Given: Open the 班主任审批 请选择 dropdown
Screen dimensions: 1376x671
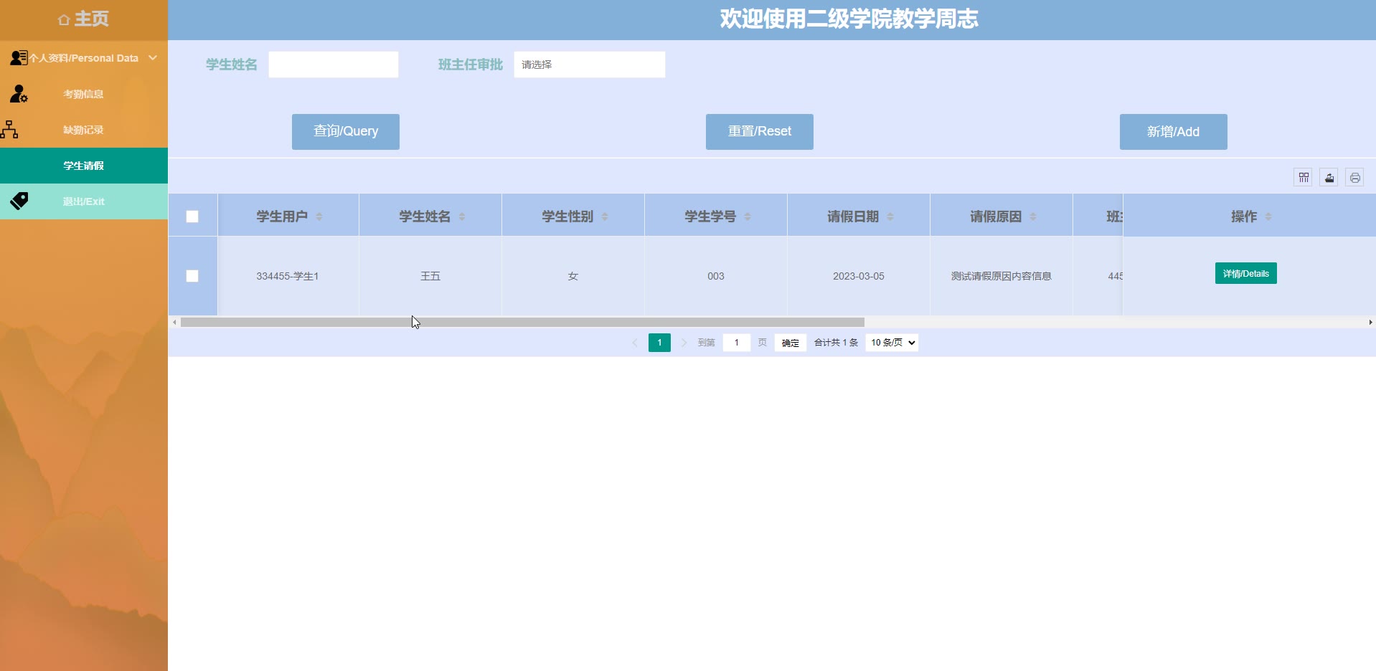Looking at the screenshot, I should [590, 65].
